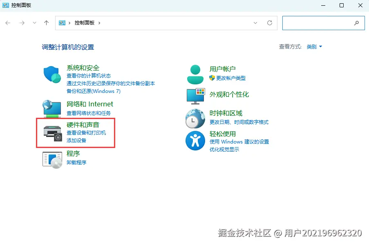Image resolution: width=369 pixels, height=245 pixels.
Task: Open the 时钟和区域 clock globe icon
Action: pyautogui.click(x=195, y=119)
